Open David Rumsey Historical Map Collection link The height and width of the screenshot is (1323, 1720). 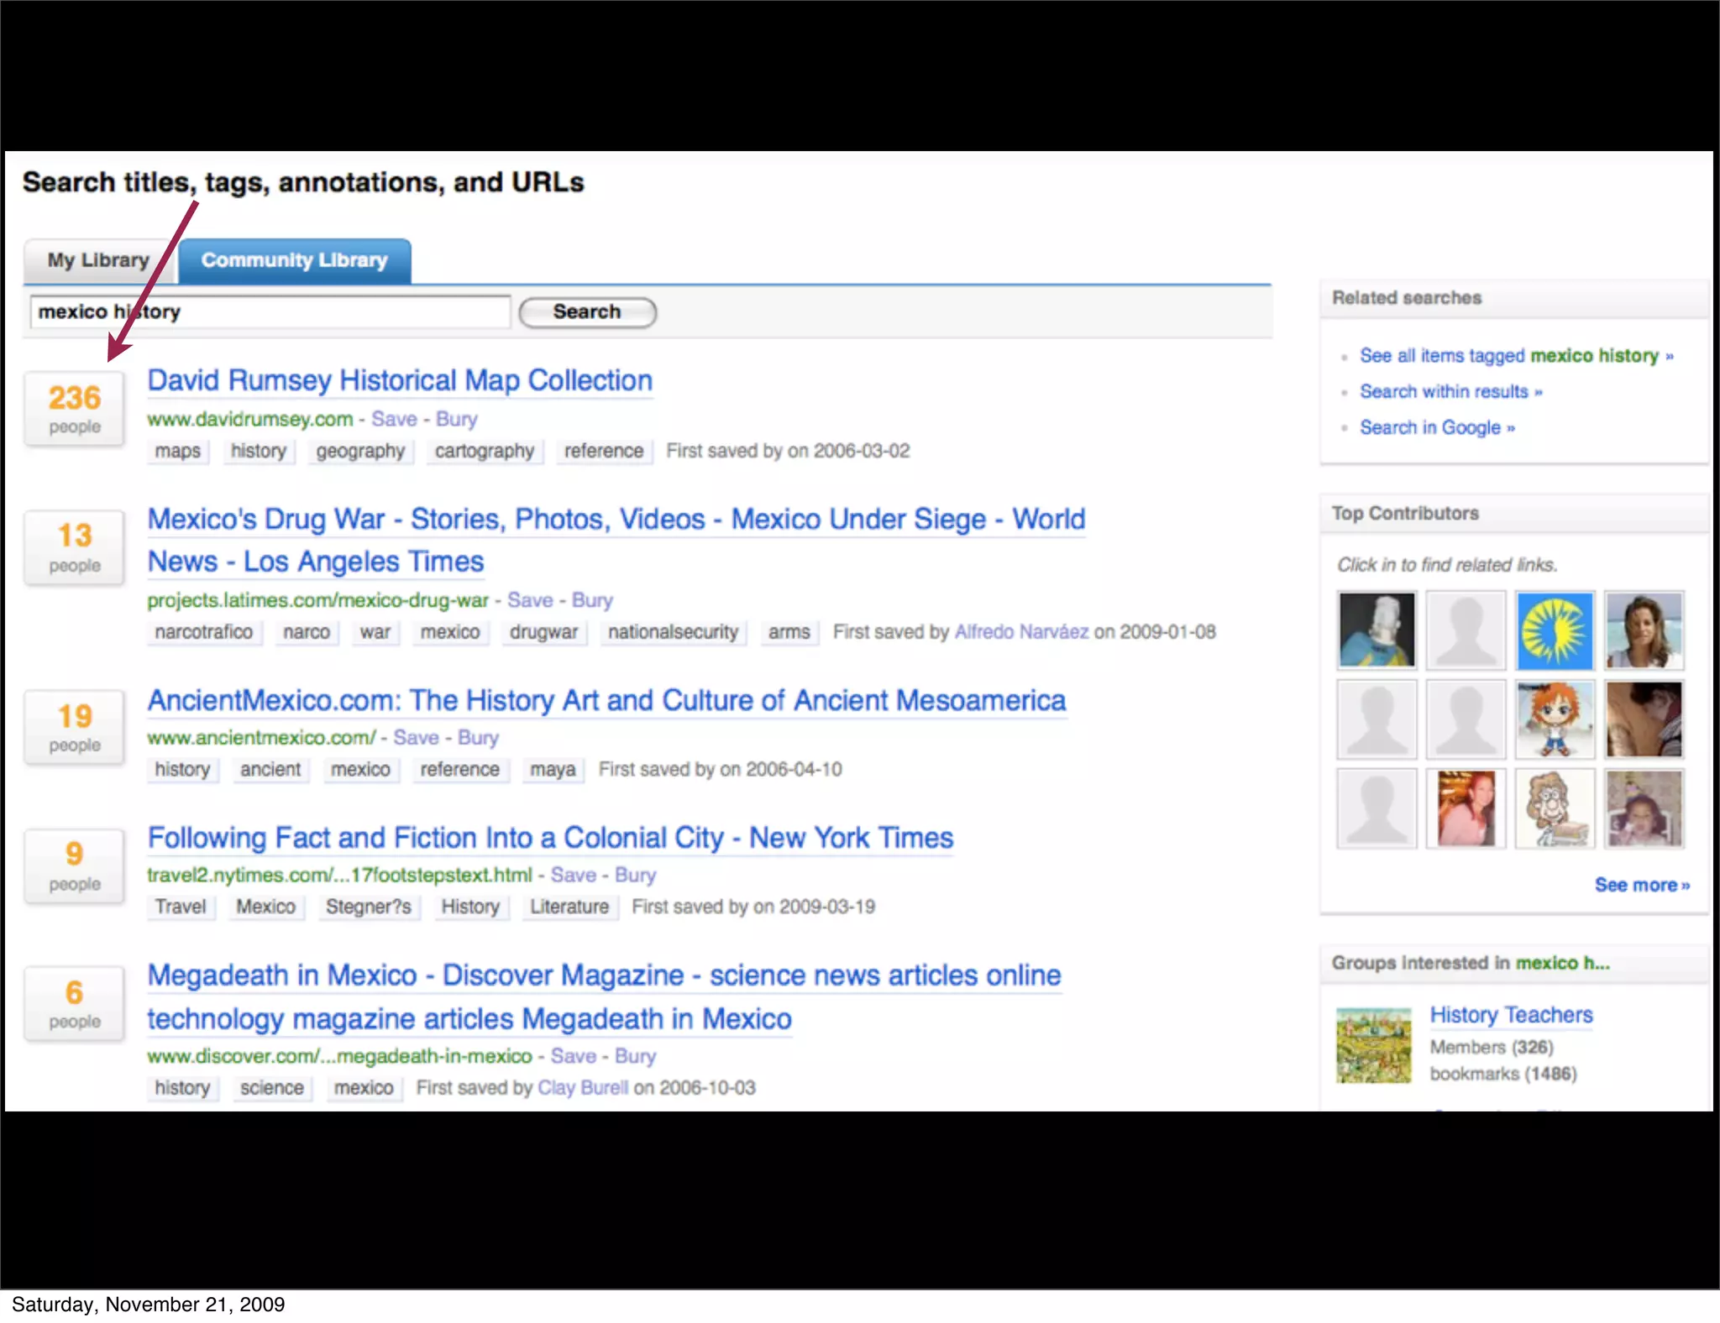(x=400, y=380)
